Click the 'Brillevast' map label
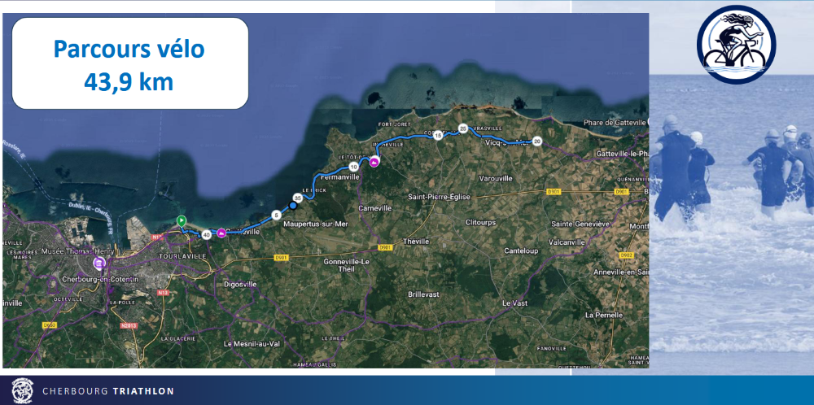Screen dimensions: 814x405 point(423,294)
